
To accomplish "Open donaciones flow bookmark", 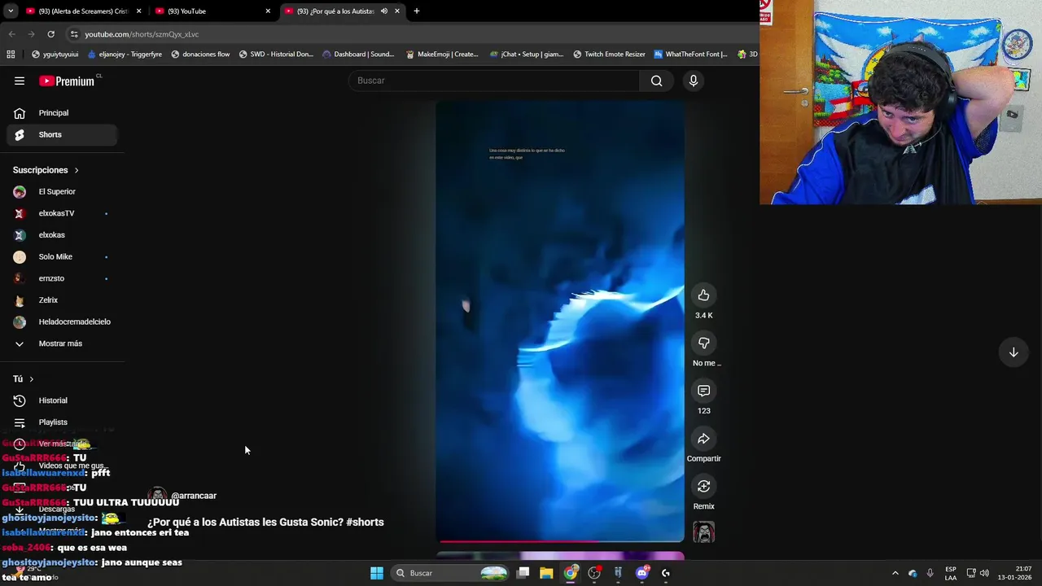I will 200,55.
